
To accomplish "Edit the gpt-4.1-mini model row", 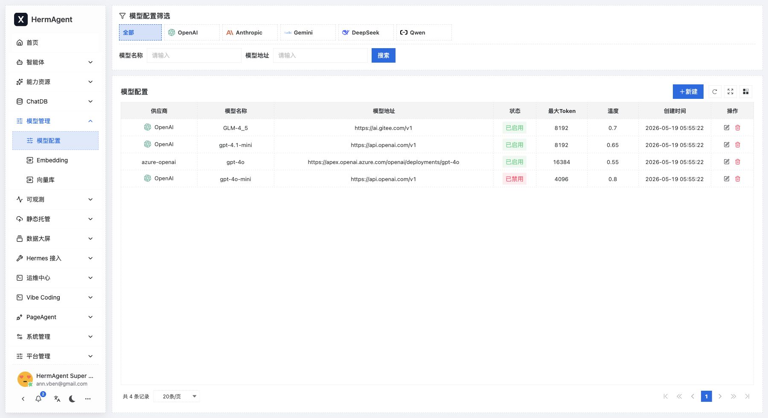I will [727, 145].
